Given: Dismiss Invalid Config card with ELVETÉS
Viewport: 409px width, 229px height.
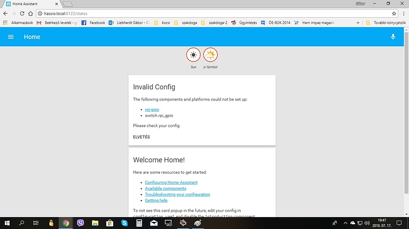Looking at the screenshot, I should 142,137.
